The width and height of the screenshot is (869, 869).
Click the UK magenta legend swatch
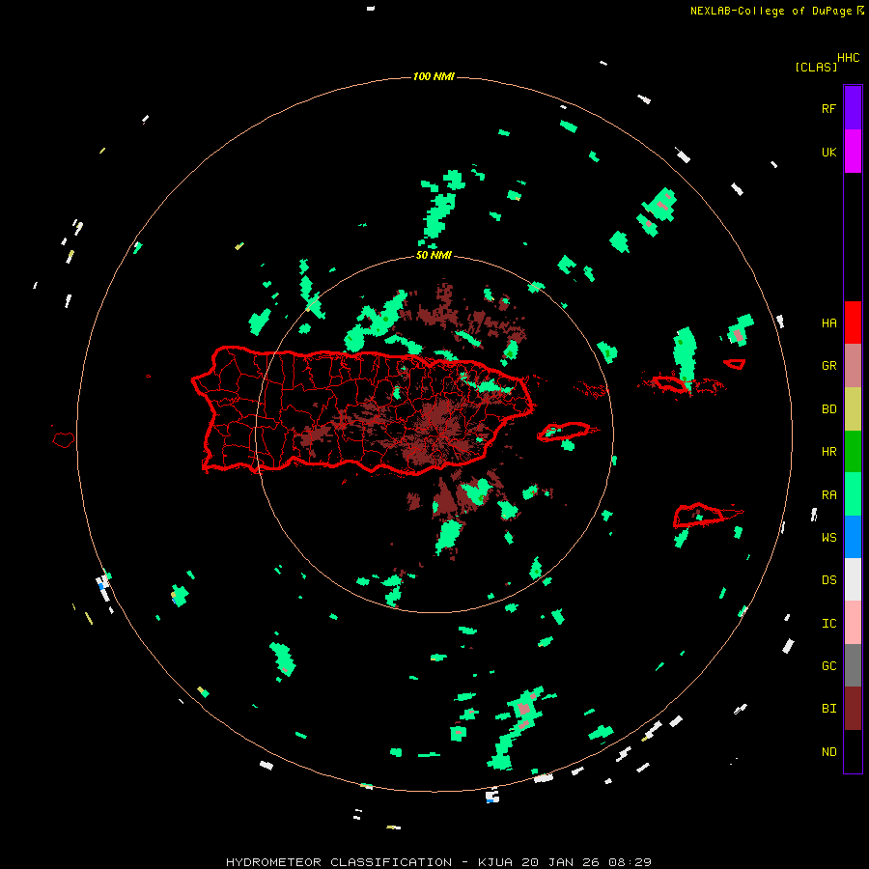(853, 152)
